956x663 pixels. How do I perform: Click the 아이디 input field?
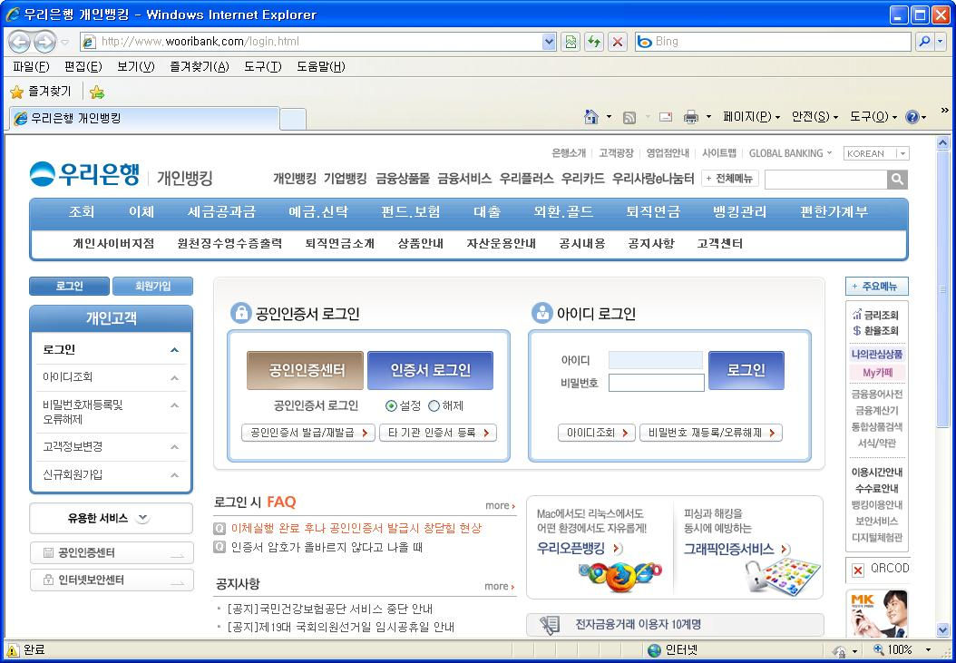656,360
